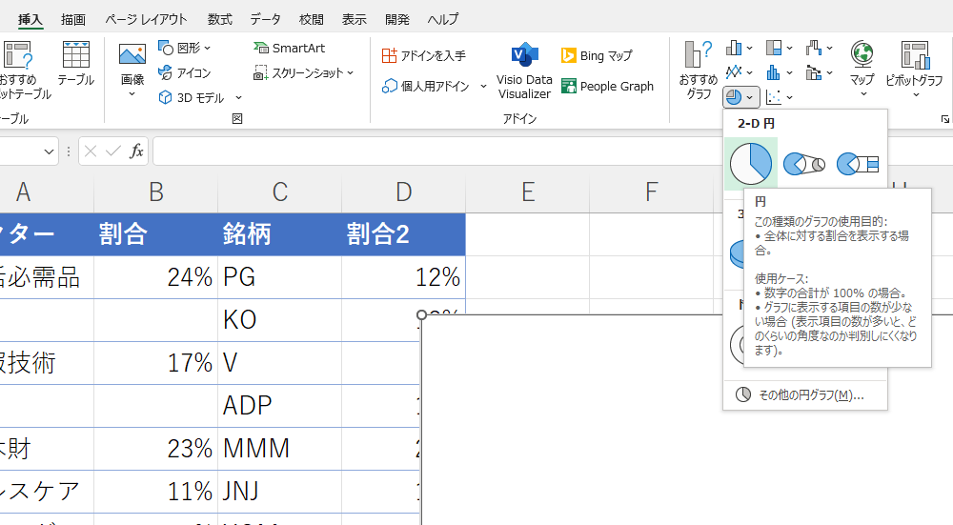This screenshot has height=525, width=953.
Task: Click the fx insert function icon
Action: tap(136, 151)
